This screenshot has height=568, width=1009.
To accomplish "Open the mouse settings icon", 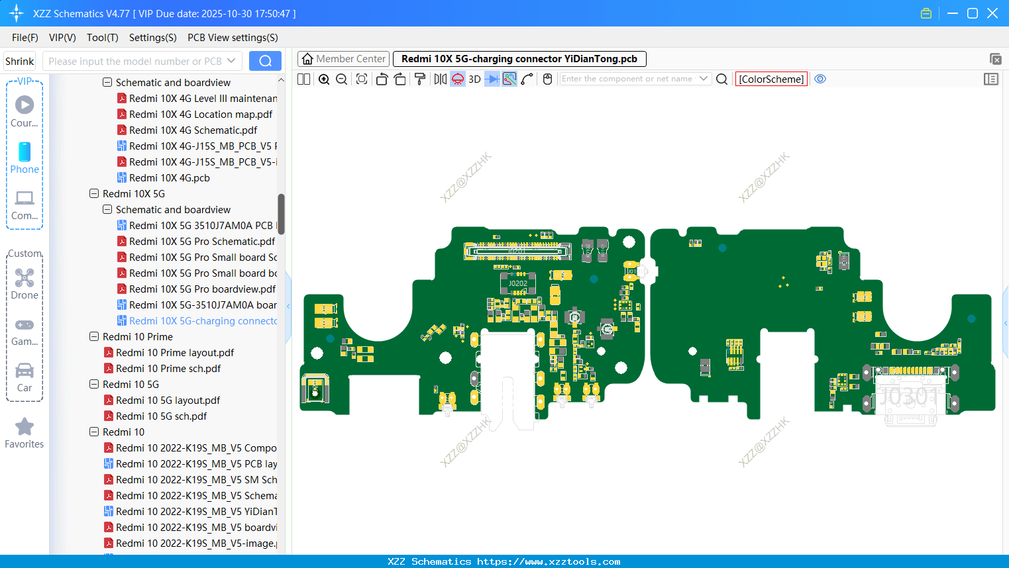I will (547, 79).
